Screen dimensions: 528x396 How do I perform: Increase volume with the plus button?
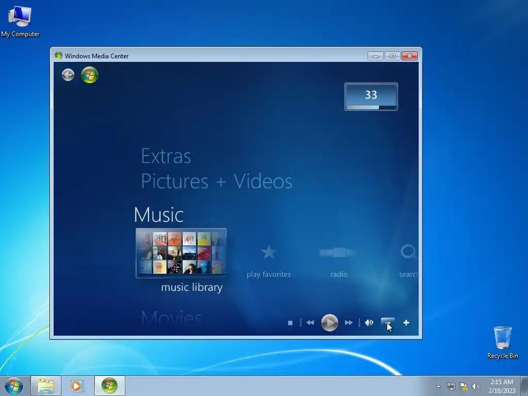point(406,323)
